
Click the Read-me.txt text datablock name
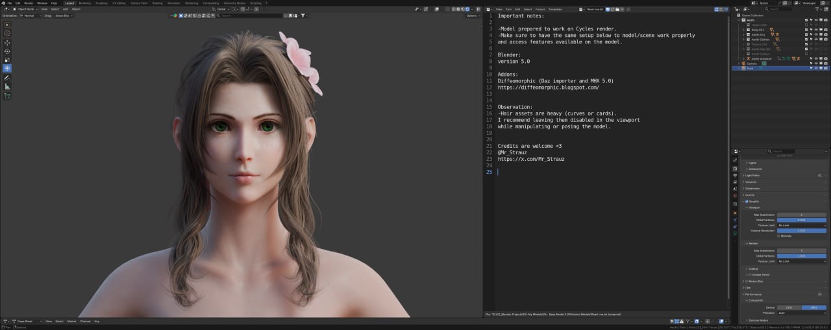(595, 9)
